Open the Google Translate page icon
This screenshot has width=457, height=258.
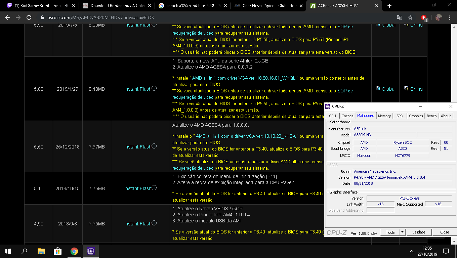click(x=399, y=17)
